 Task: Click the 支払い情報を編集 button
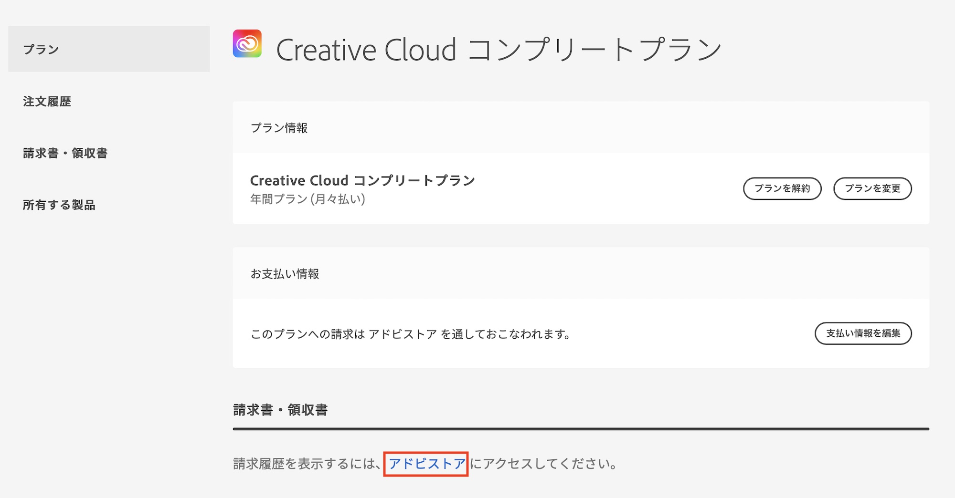863,333
